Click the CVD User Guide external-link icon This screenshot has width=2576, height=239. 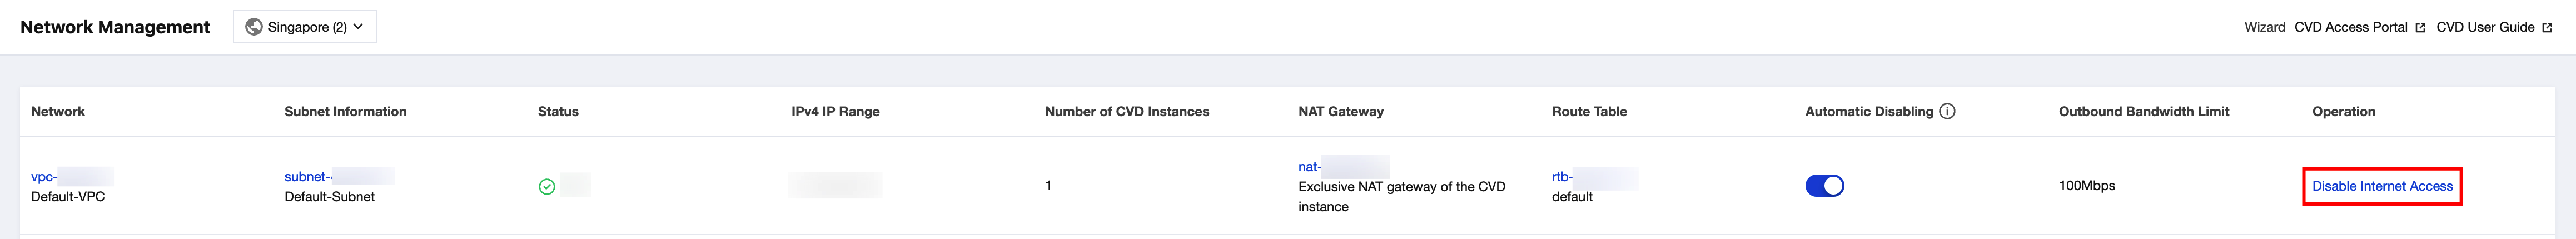tap(2547, 28)
